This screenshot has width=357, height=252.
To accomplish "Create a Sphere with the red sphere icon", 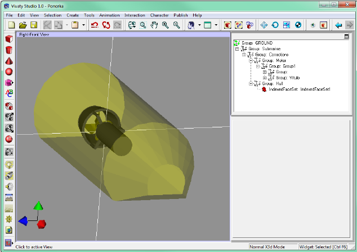I will pos(9,72).
